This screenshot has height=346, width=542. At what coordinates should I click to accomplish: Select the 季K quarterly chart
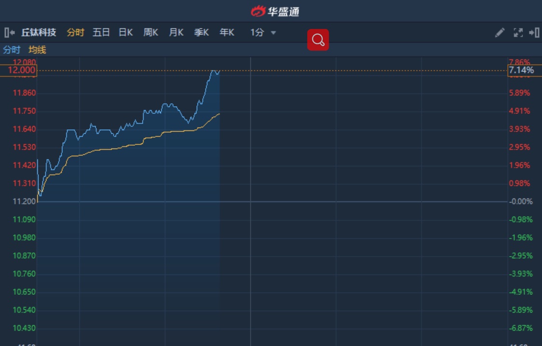coord(201,33)
